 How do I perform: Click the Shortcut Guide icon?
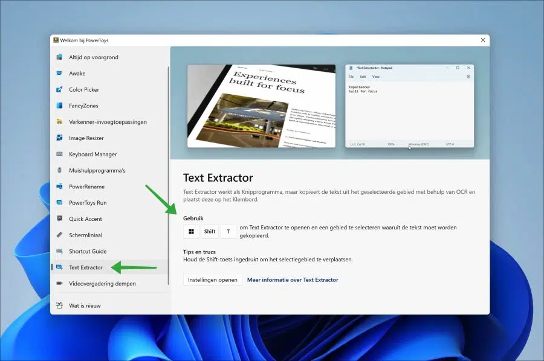pos(59,251)
